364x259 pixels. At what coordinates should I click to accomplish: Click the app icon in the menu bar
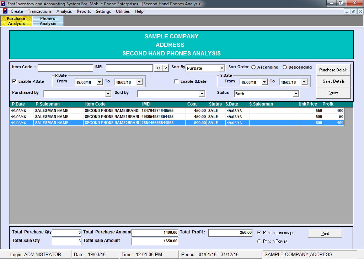pyautogui.click(x=5, y=11)
